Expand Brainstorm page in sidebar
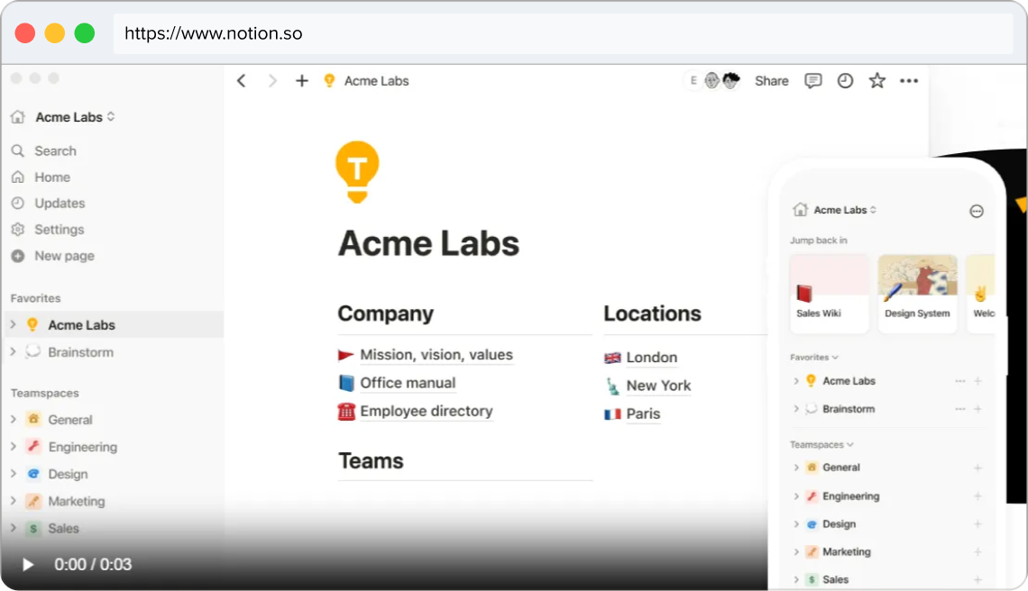Image resolution: width=1028 pixels, height=591 pixels. [x=14, y=352]
